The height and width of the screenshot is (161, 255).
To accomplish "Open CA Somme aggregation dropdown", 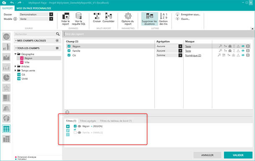I will (180, 55).
